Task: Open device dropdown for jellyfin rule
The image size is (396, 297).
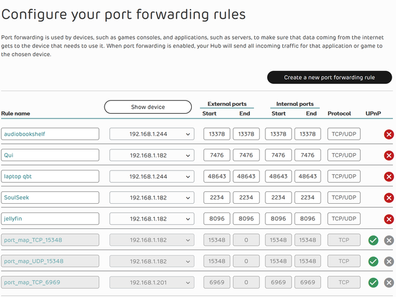Action: tap(152, 219)
